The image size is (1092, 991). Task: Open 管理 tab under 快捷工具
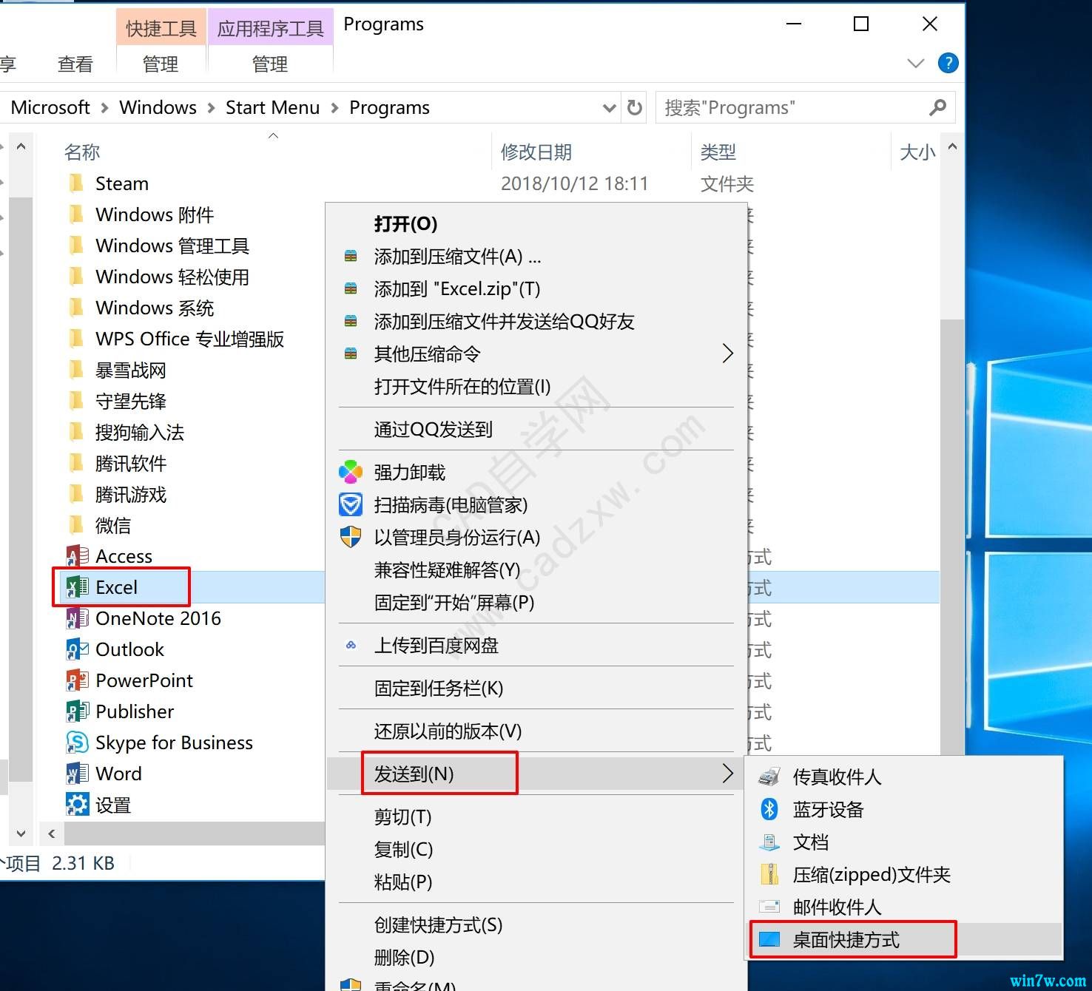click(161, 64)
